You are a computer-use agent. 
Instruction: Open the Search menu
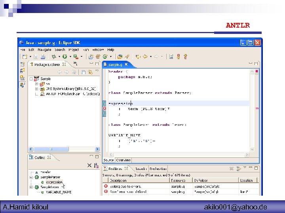[60, 50]
